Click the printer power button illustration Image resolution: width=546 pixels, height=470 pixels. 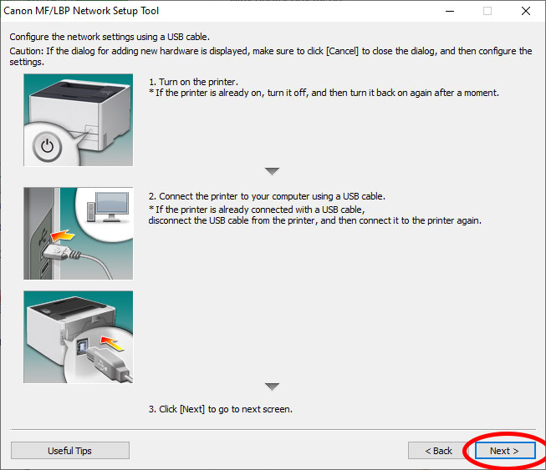click(79, 119)
